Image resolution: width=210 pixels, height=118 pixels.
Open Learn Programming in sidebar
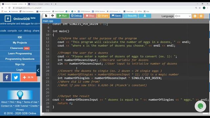point(20,53)
